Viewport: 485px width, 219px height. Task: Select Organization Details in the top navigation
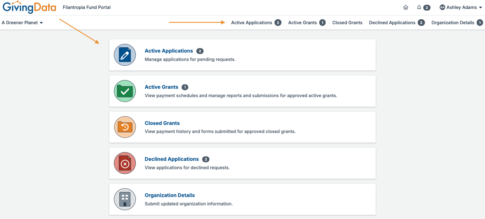click(452, 22)
